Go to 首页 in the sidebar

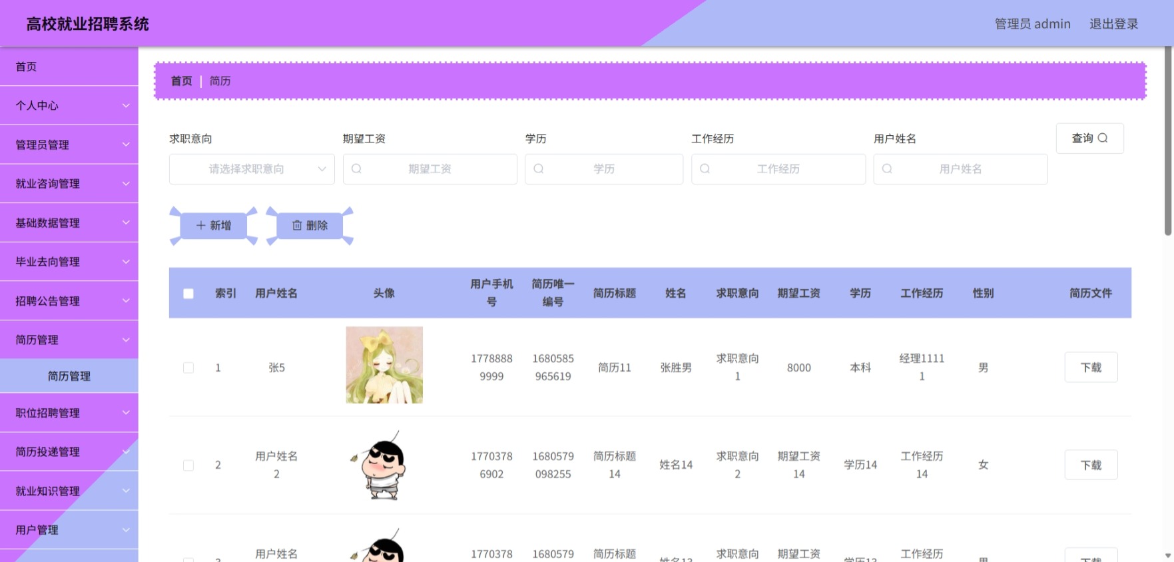69,67
